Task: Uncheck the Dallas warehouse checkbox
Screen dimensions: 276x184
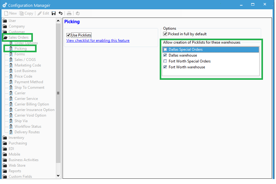Action: (165, 55)
